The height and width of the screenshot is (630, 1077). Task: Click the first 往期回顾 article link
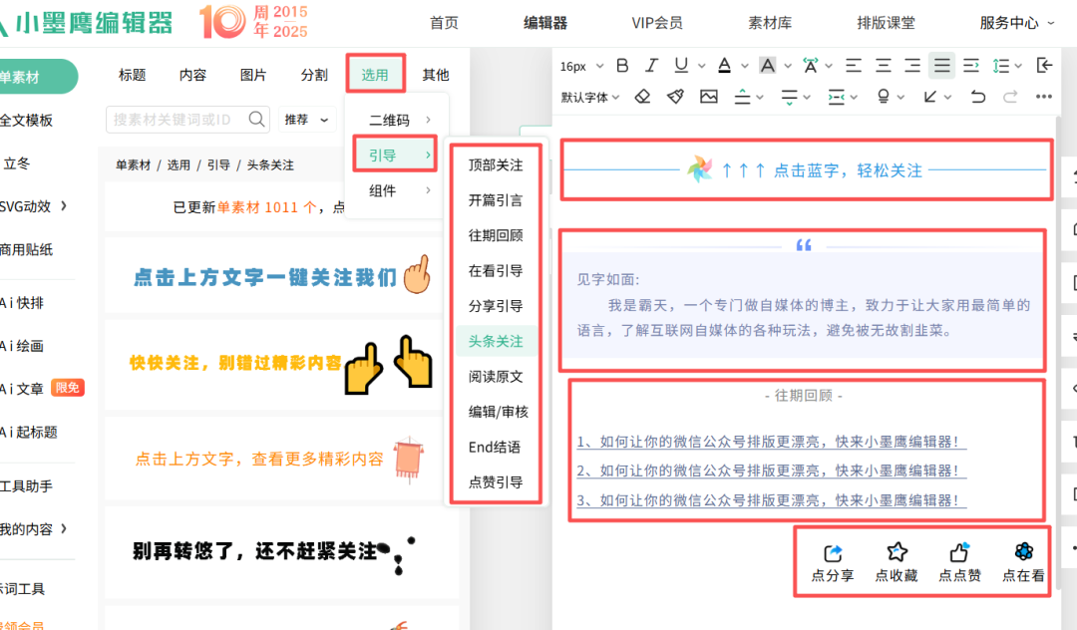point(771,442)
